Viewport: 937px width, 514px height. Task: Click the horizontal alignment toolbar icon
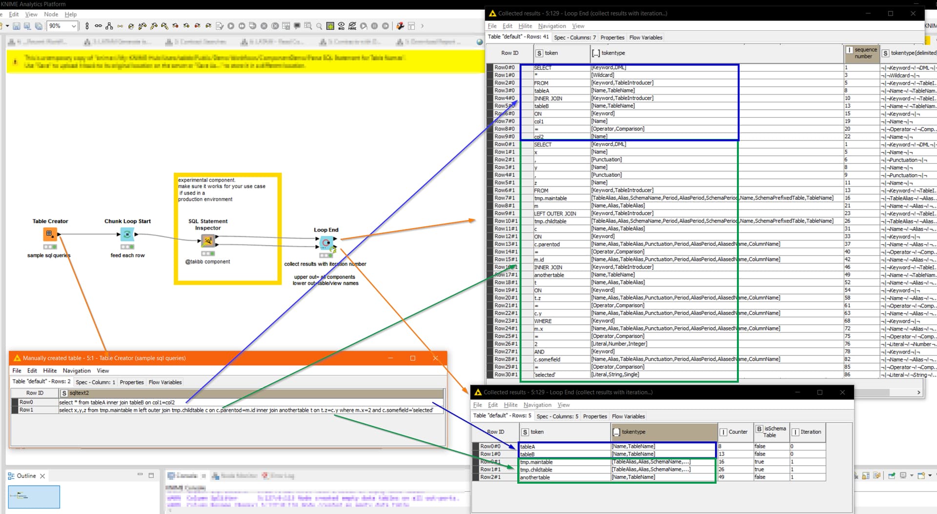point(98,26)
